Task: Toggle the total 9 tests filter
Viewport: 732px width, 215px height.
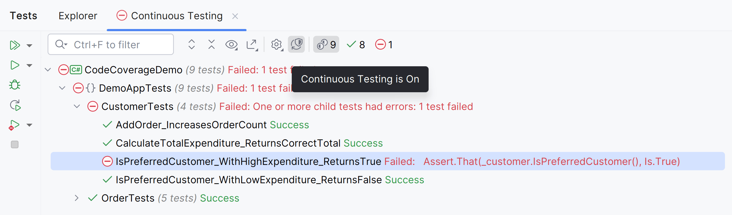Action: pos(326,45)
